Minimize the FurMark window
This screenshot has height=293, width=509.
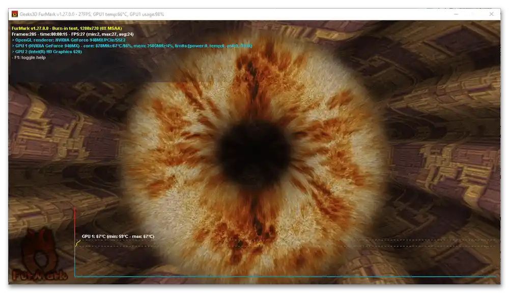click(456, 14)
